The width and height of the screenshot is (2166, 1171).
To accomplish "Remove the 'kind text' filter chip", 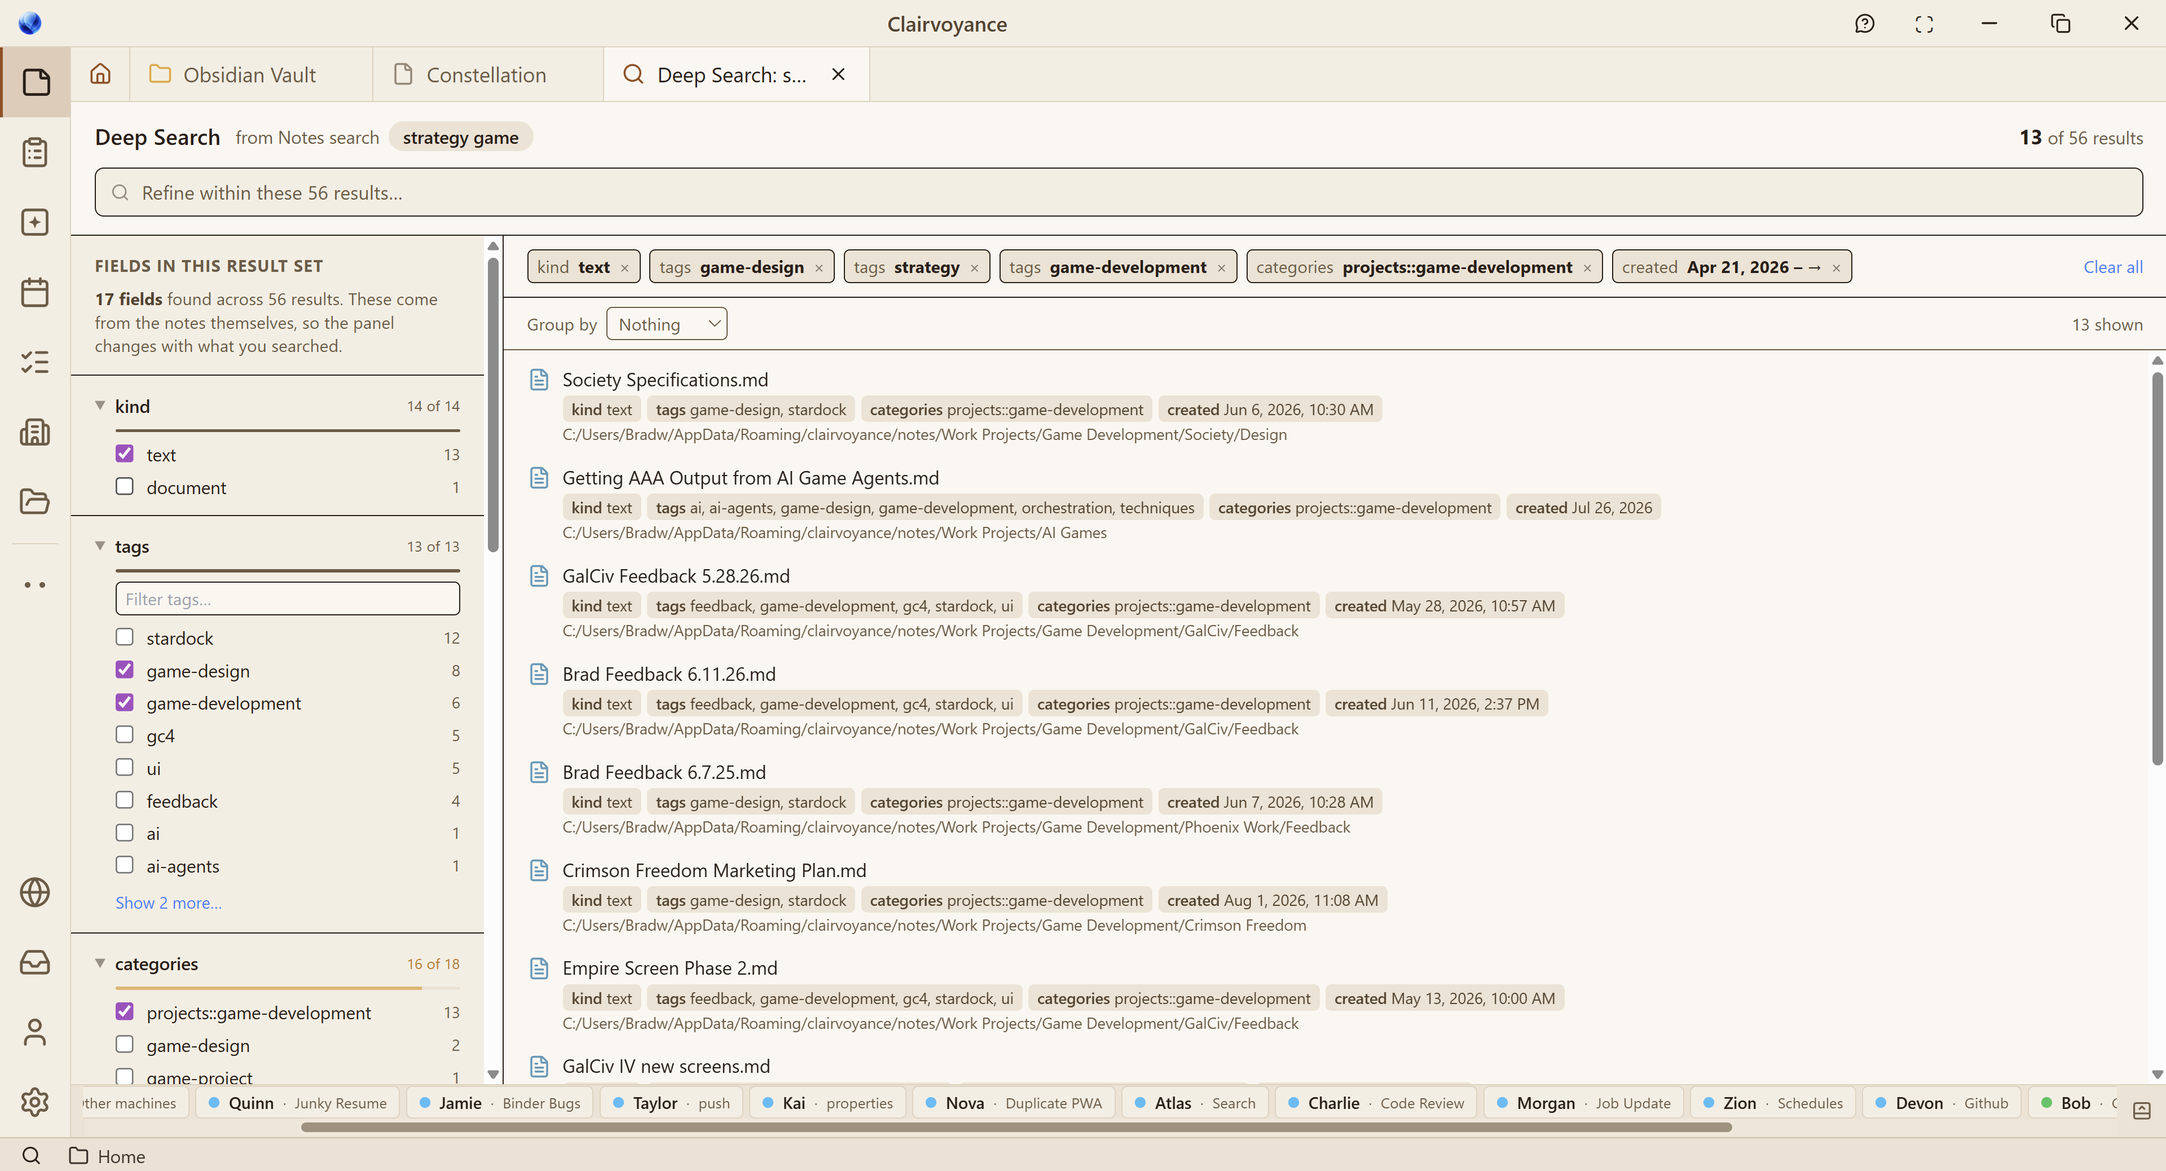I will pyautogui.click(x=625, y=267).
